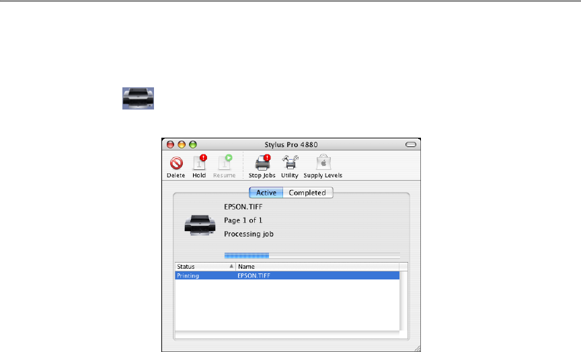
Task: Switch to the Completed tab
Action: point(307,193)
